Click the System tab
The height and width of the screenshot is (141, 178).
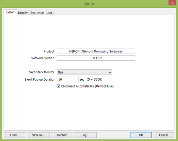pyautogui.click(x=11, y=12)
